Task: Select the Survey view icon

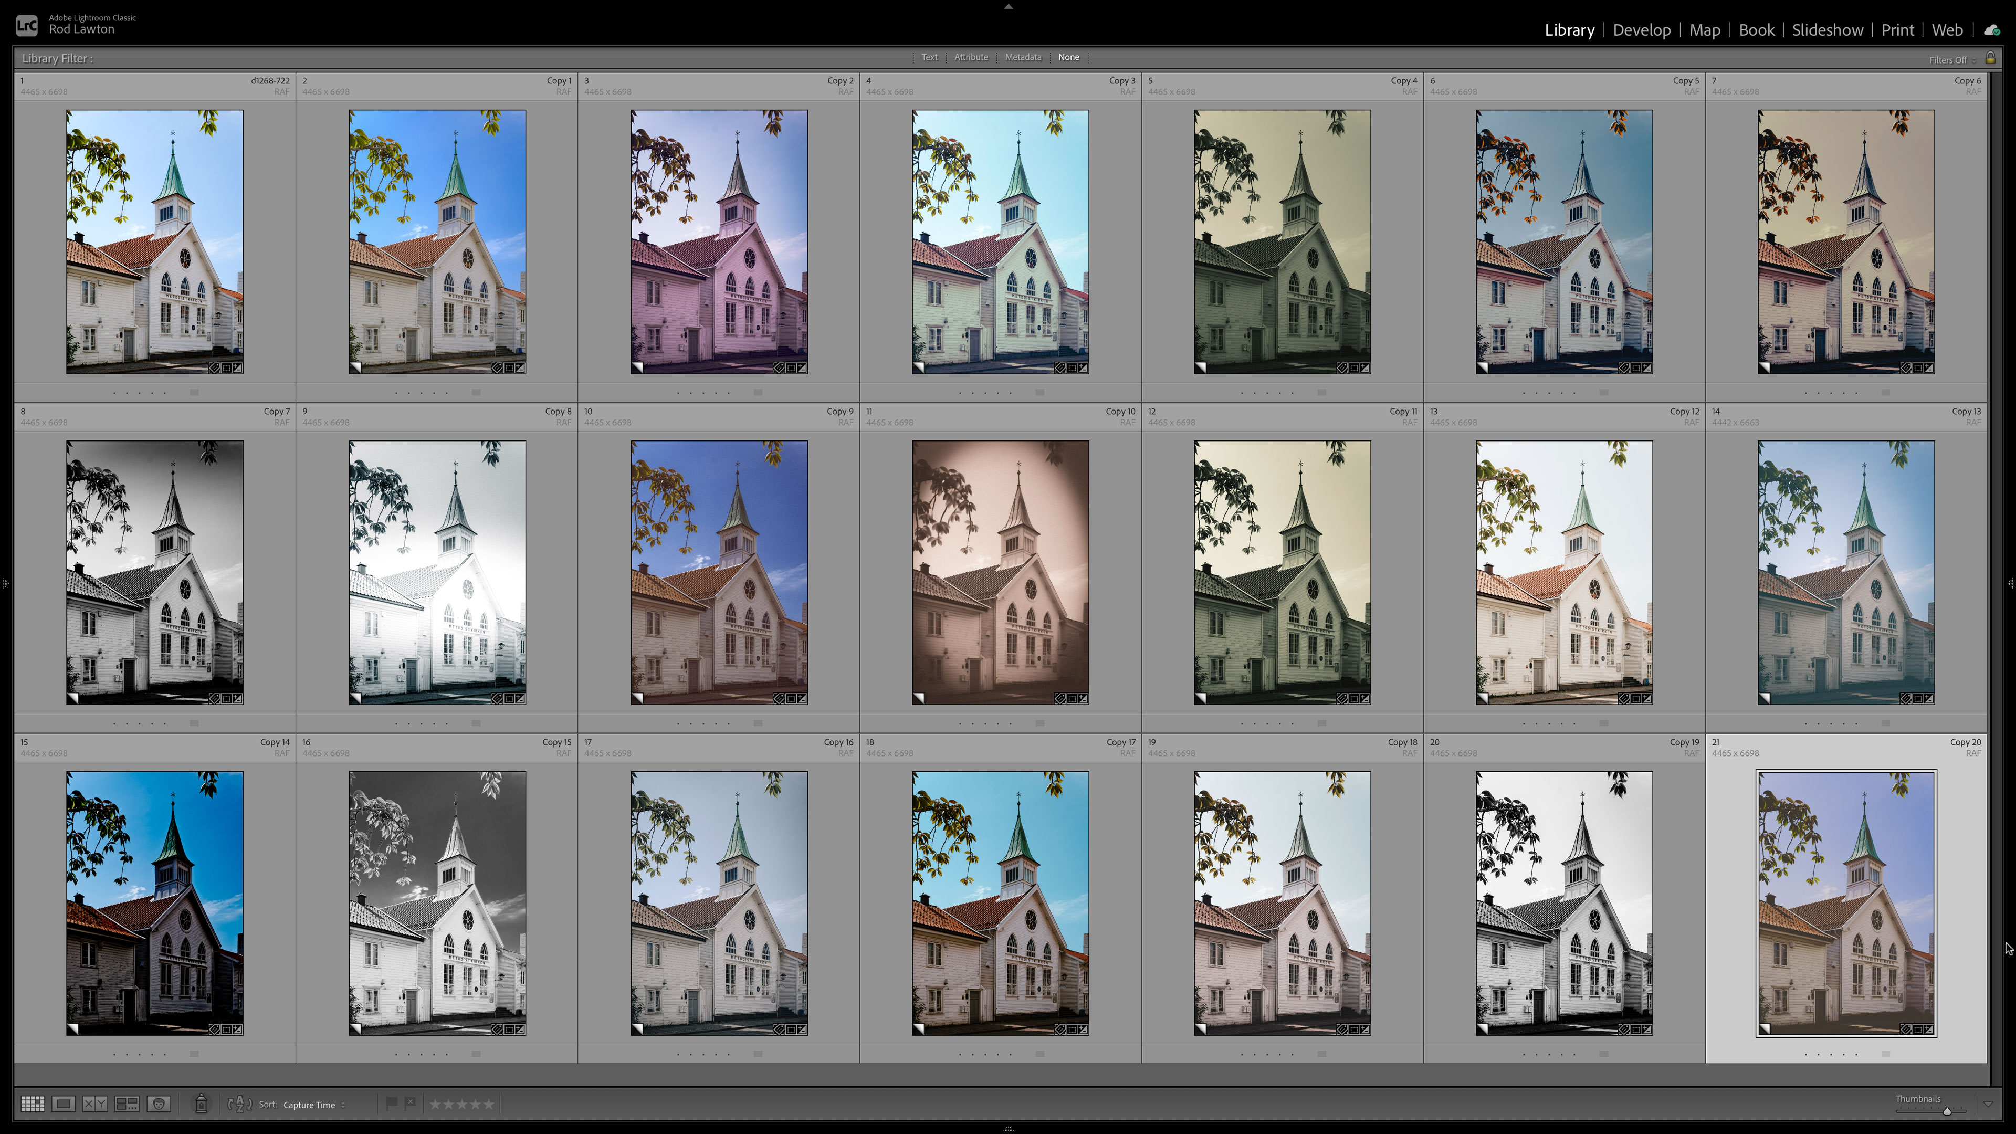Action: tap(128, 1104)
